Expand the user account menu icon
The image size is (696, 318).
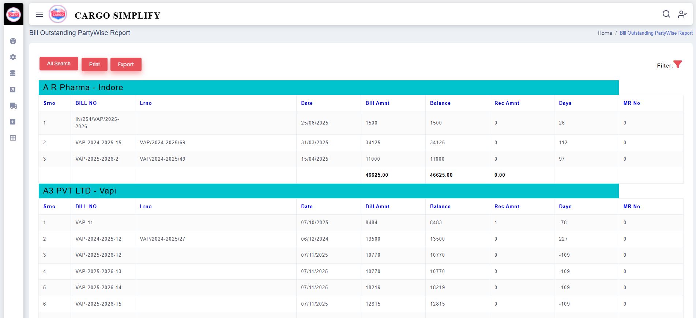click(x=682, y=14)
